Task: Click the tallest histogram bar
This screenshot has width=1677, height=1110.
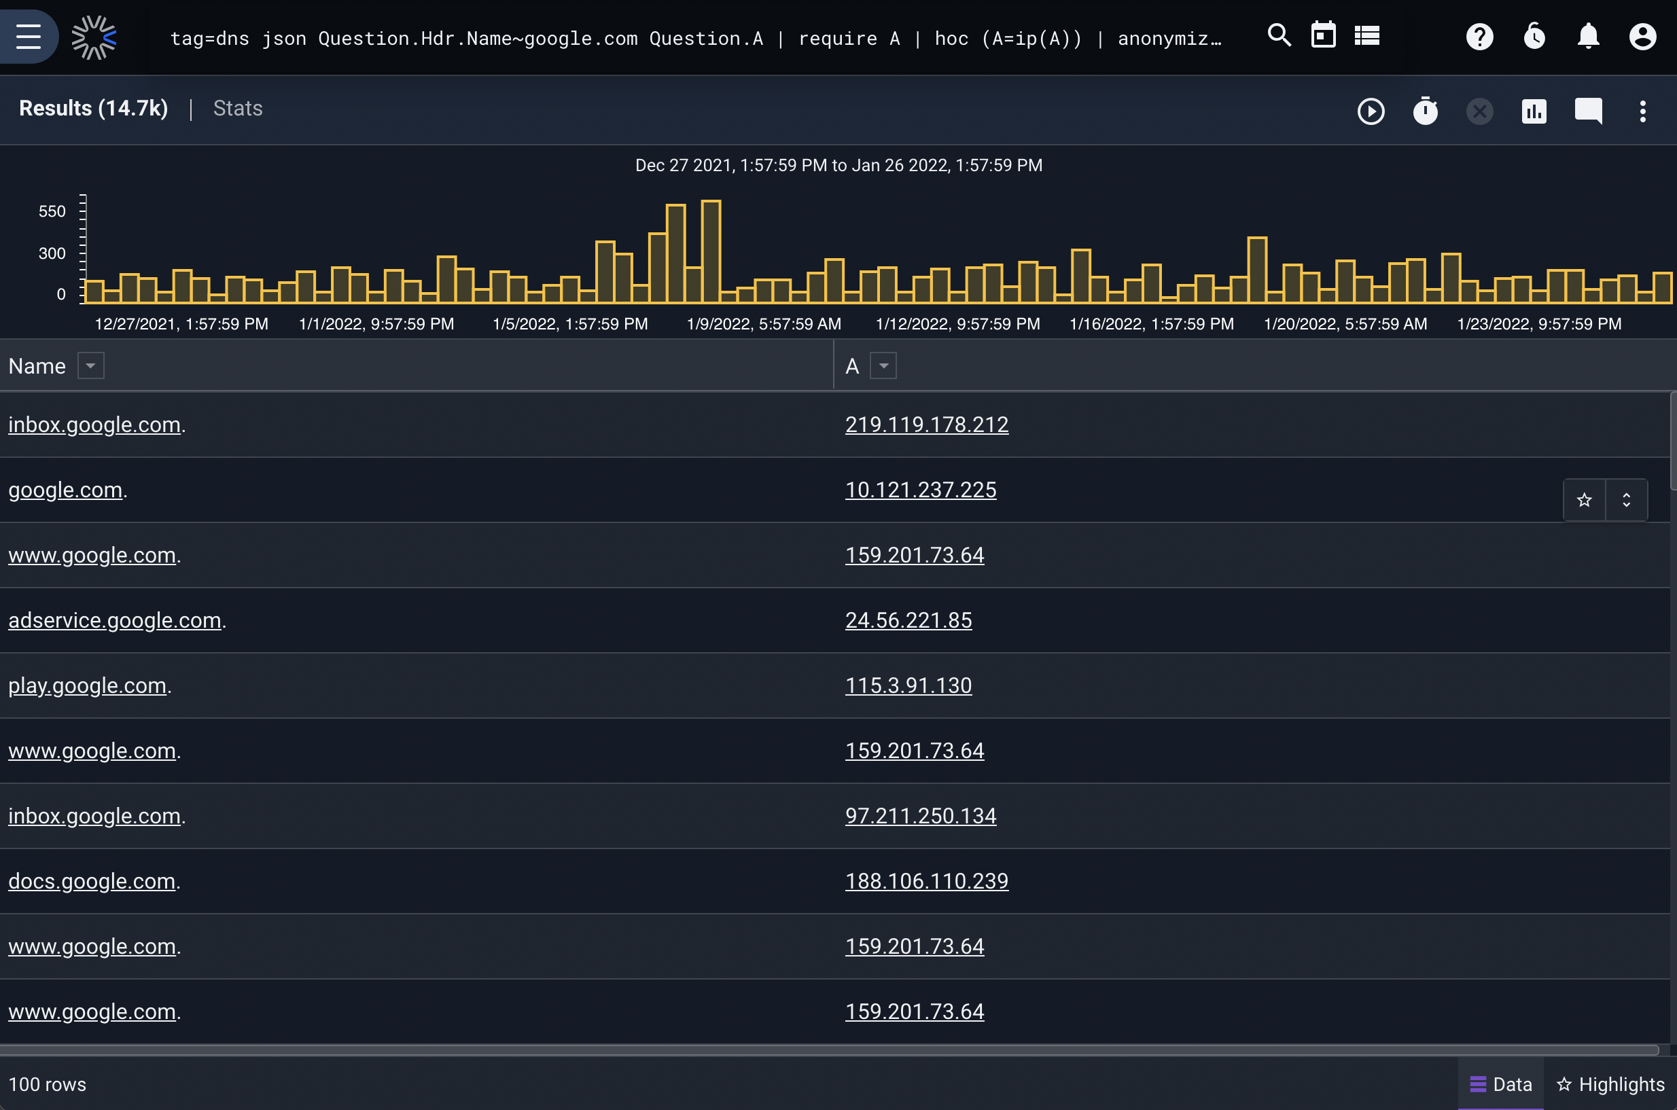Action: tap(711, 251)
